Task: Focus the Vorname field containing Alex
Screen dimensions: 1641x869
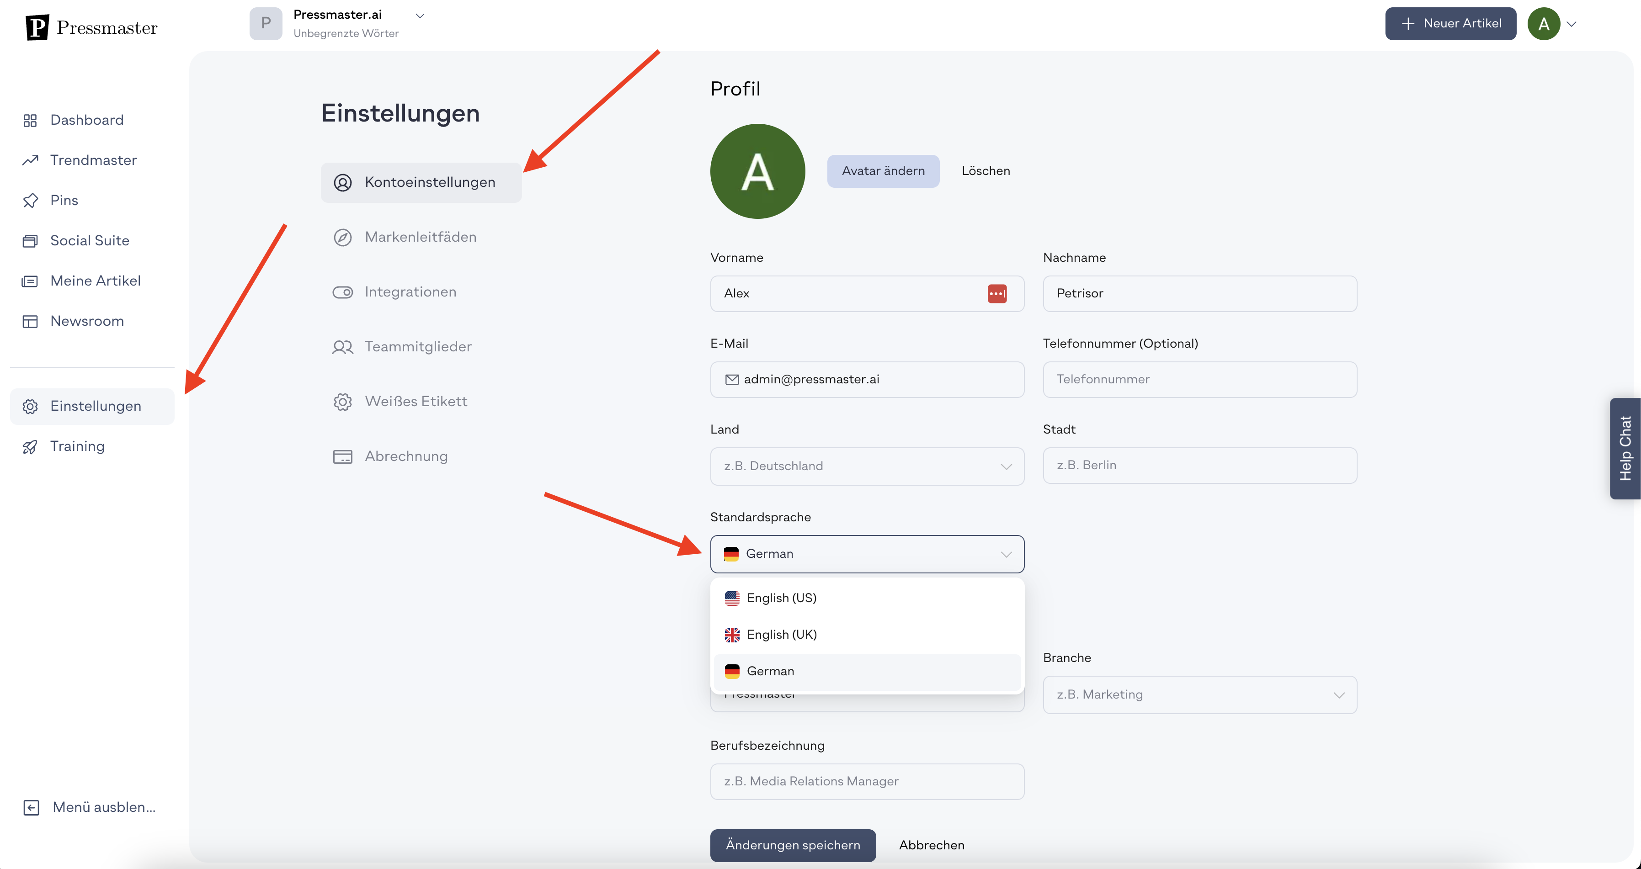Action: [x=867, y=293]
